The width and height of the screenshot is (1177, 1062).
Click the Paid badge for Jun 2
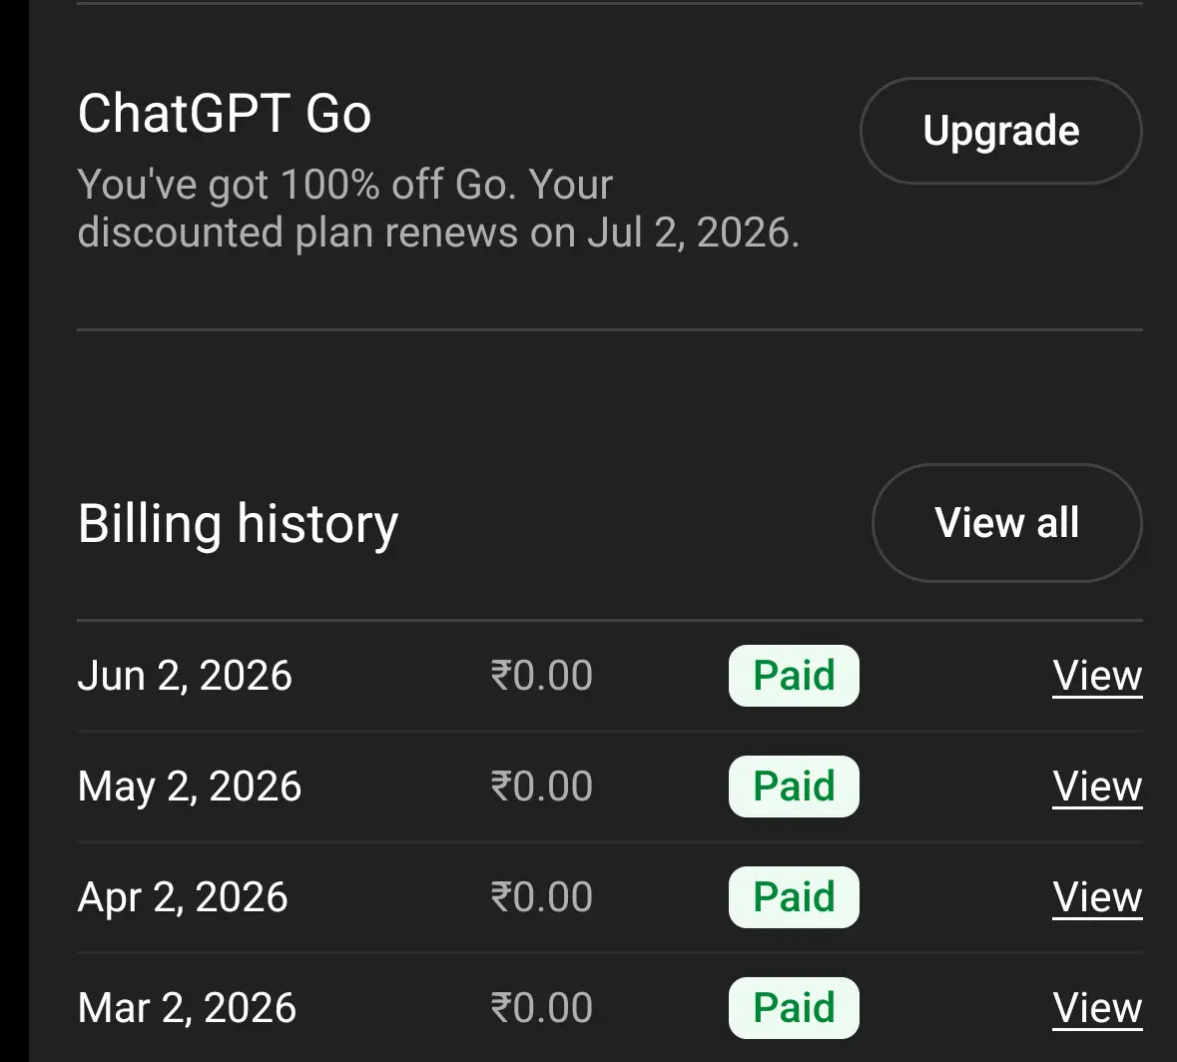(x=794, y=676)
